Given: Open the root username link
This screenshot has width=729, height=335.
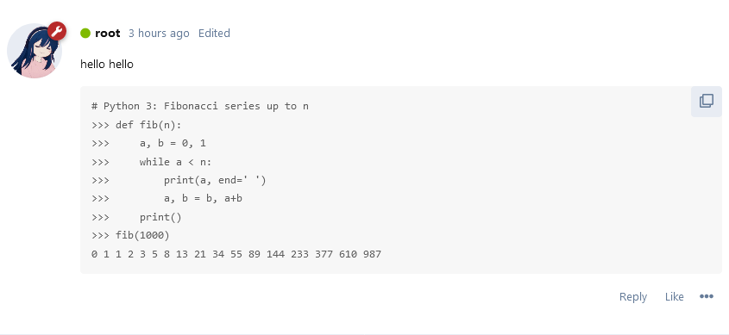Looking at the screenshot, I should [107, 34].
